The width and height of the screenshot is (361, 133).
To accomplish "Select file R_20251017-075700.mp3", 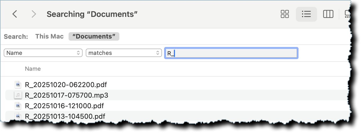I will pyautogui.click(x=66, y=95).
